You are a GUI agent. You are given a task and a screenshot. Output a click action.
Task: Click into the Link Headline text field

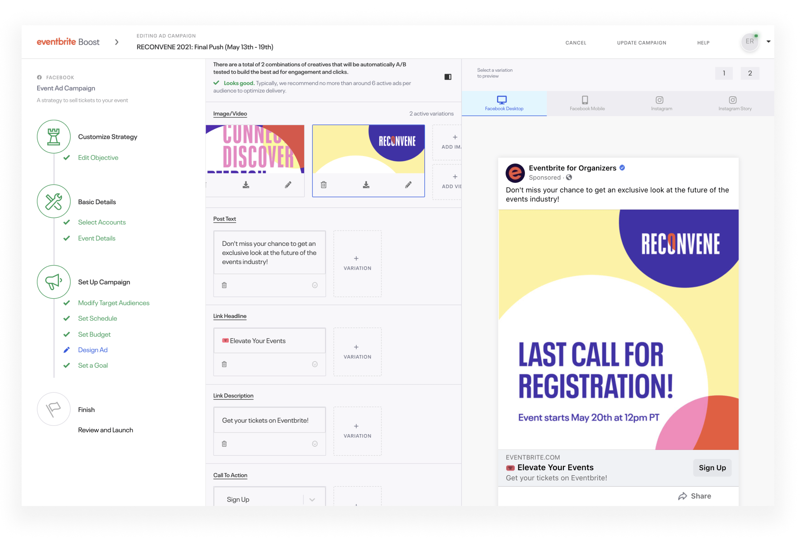point(269,341)
